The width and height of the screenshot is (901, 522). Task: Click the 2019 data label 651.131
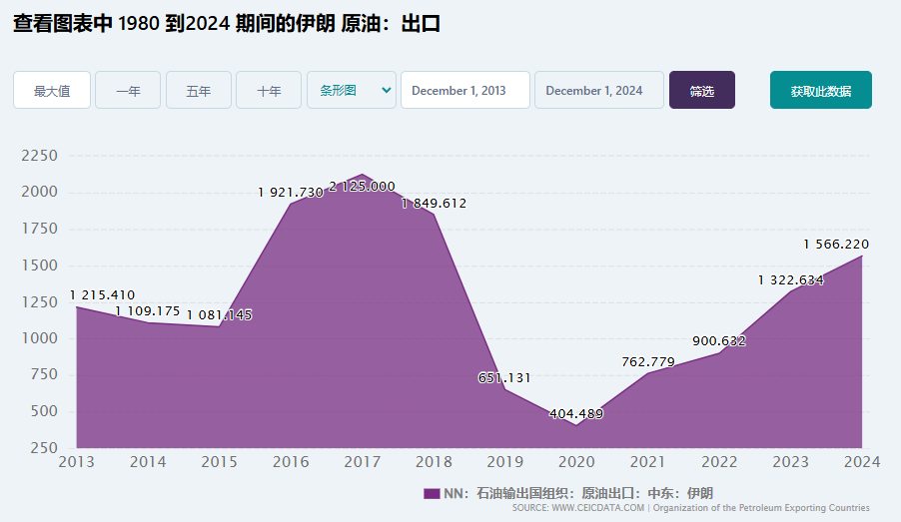504,378
